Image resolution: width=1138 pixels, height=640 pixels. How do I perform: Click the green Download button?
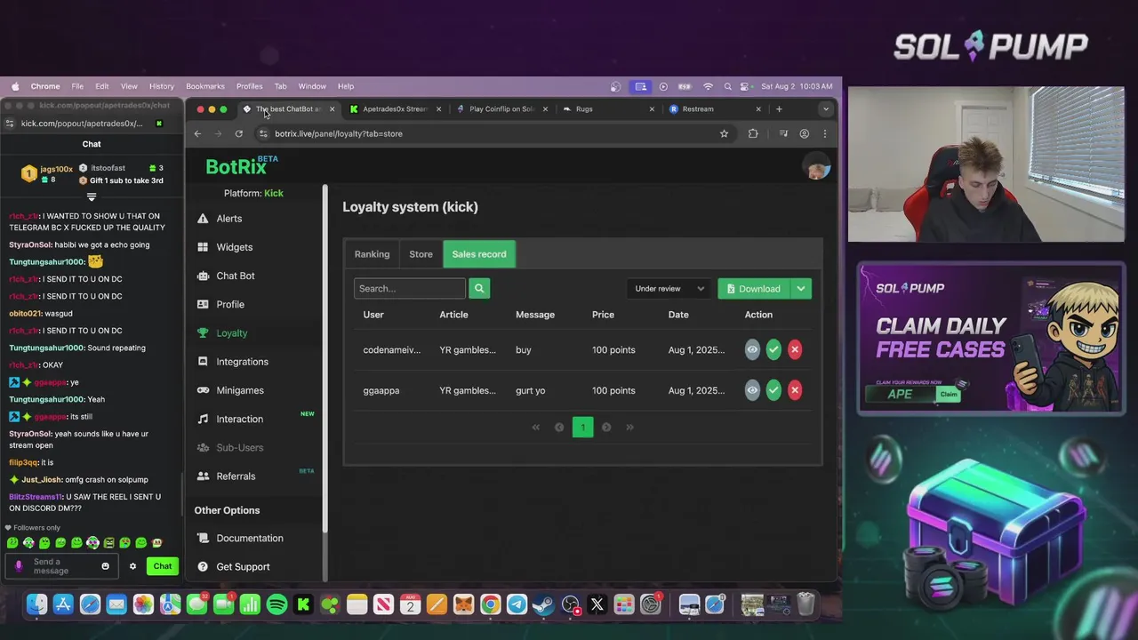pos(754,288)
